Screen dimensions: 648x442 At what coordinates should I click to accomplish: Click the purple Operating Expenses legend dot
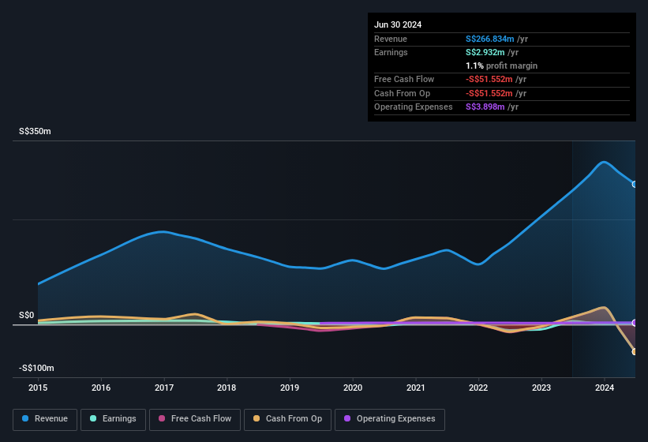click(x=347, y=418)
